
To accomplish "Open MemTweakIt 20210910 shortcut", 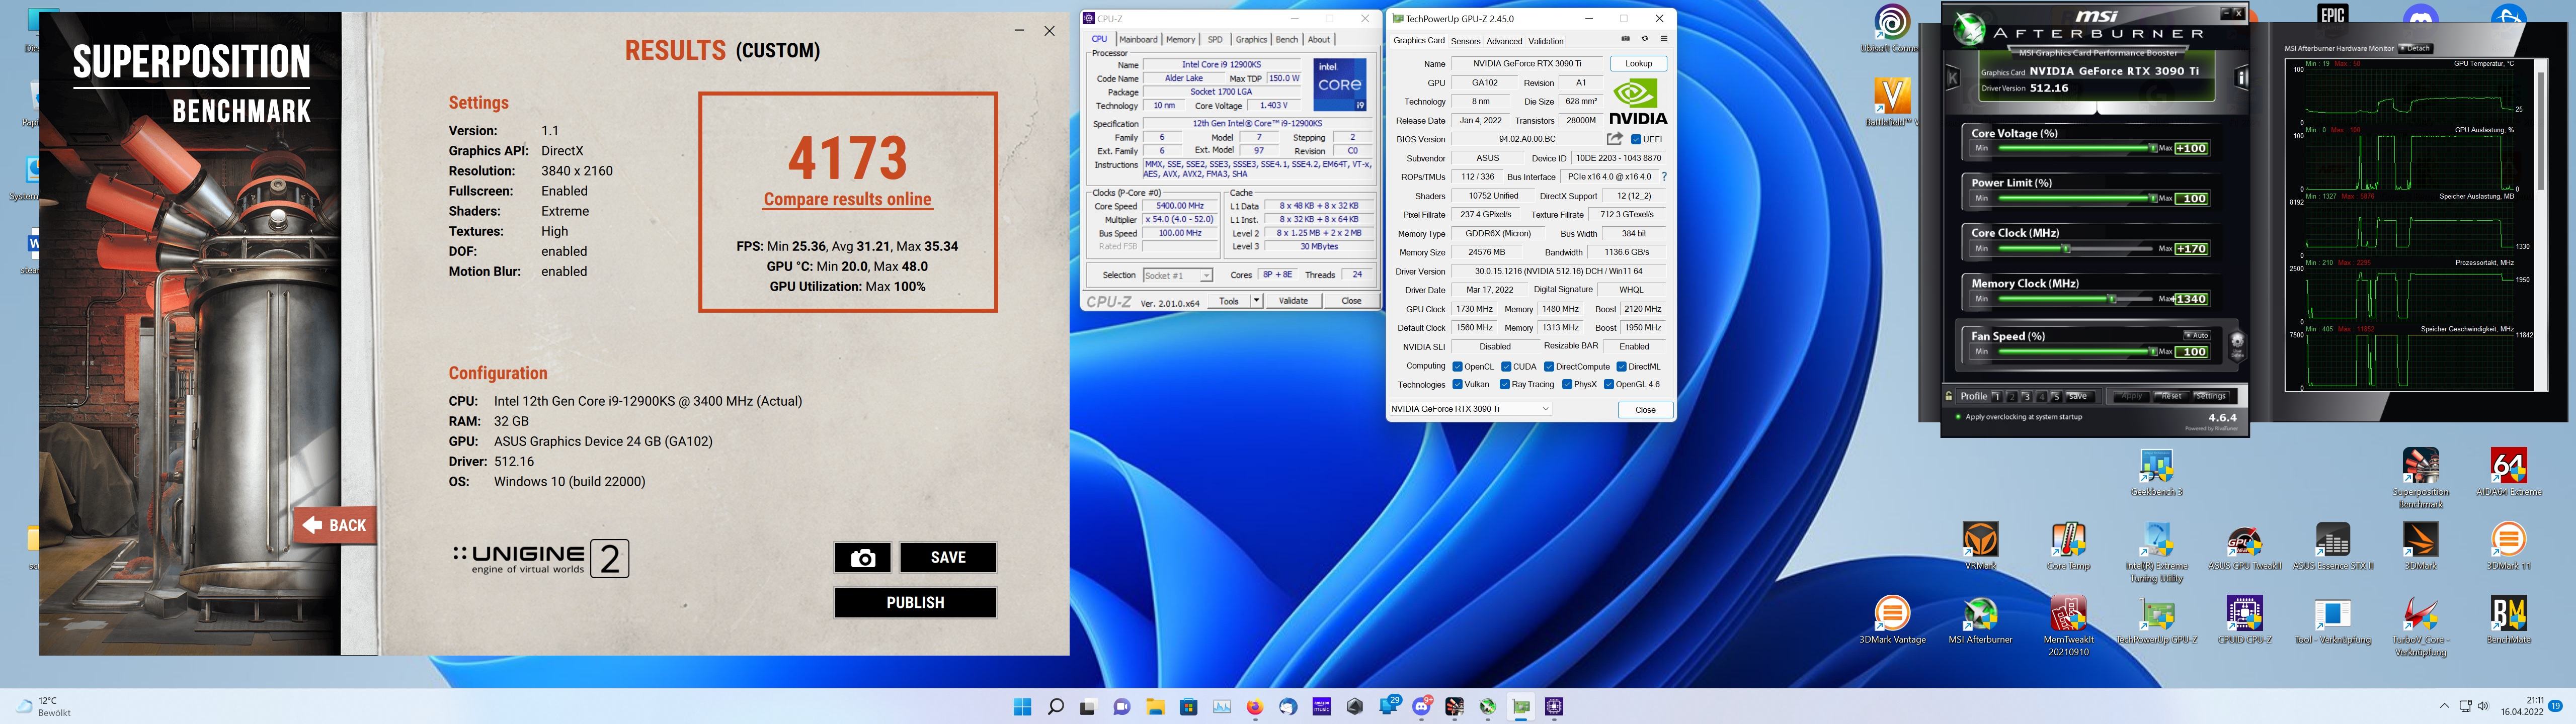I will (2068, 626).
